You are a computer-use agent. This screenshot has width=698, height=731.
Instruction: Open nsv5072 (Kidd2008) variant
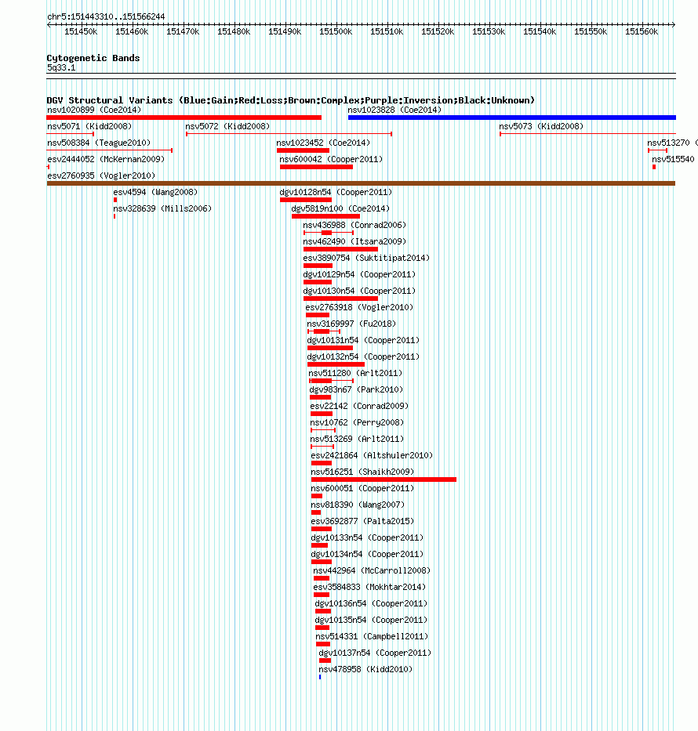pos(227,126)
